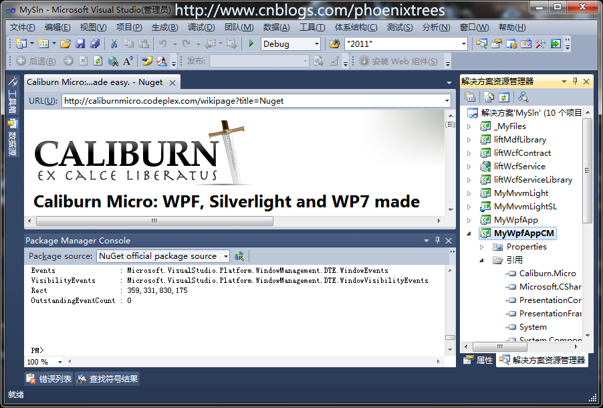Open the Package source dropdown
The height and width of the screenshot is (408, 603).
(x=226, y=256)
